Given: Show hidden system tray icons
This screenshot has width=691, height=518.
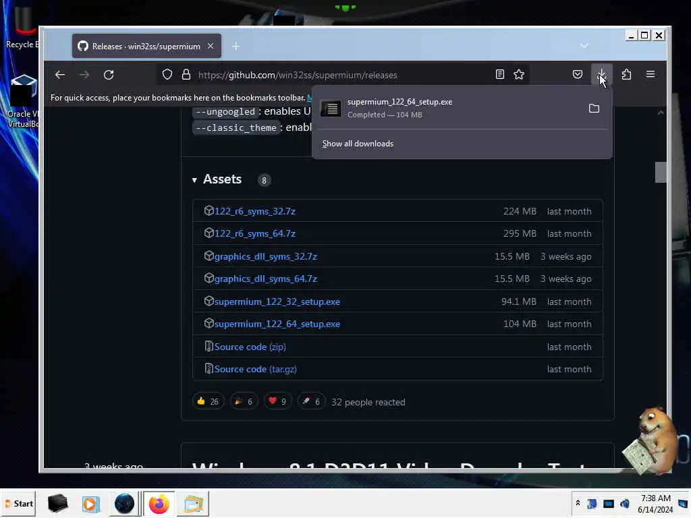Looking at the screenshot, I should pos(578,502).
